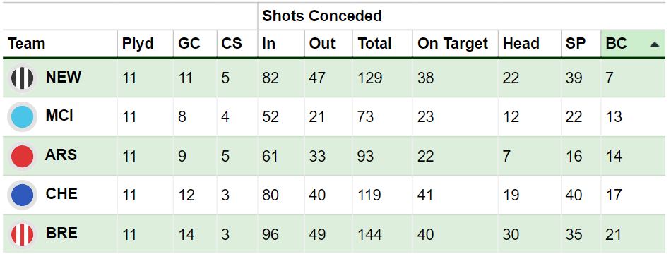Click the Brentford red-striped badge
Image resolution: width=671 pixels, height=254 pixels.
(x=23, y=234)
